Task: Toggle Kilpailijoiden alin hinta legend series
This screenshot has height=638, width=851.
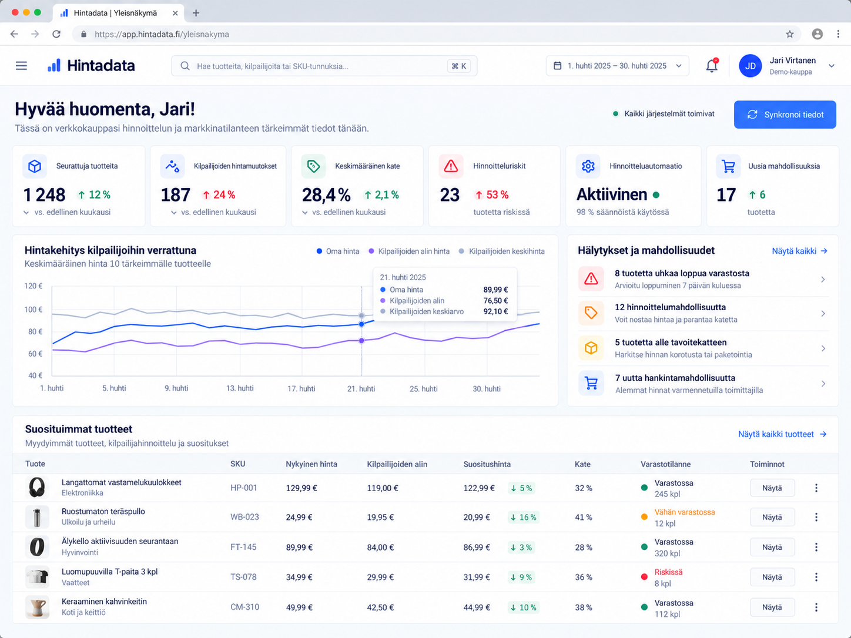Action: 409,251
